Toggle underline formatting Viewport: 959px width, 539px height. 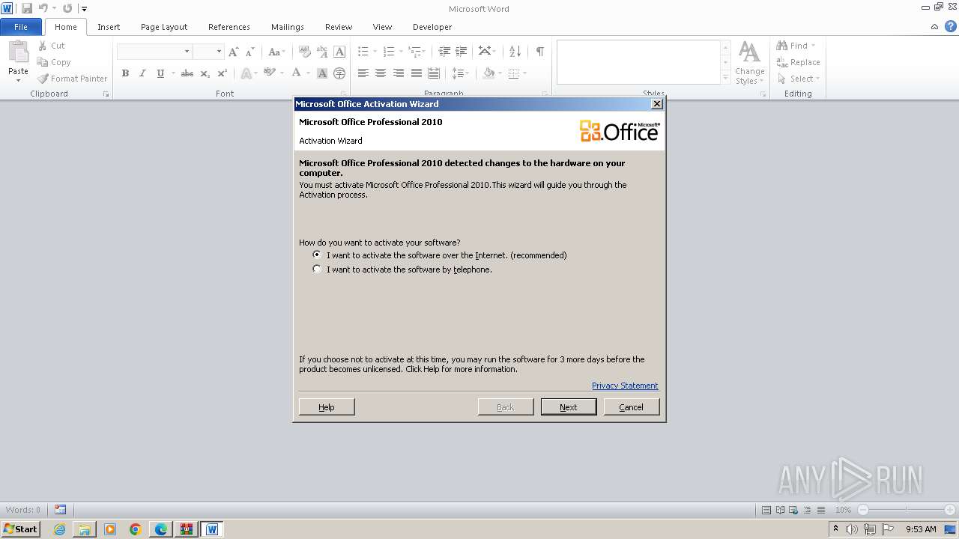[160, 73]
